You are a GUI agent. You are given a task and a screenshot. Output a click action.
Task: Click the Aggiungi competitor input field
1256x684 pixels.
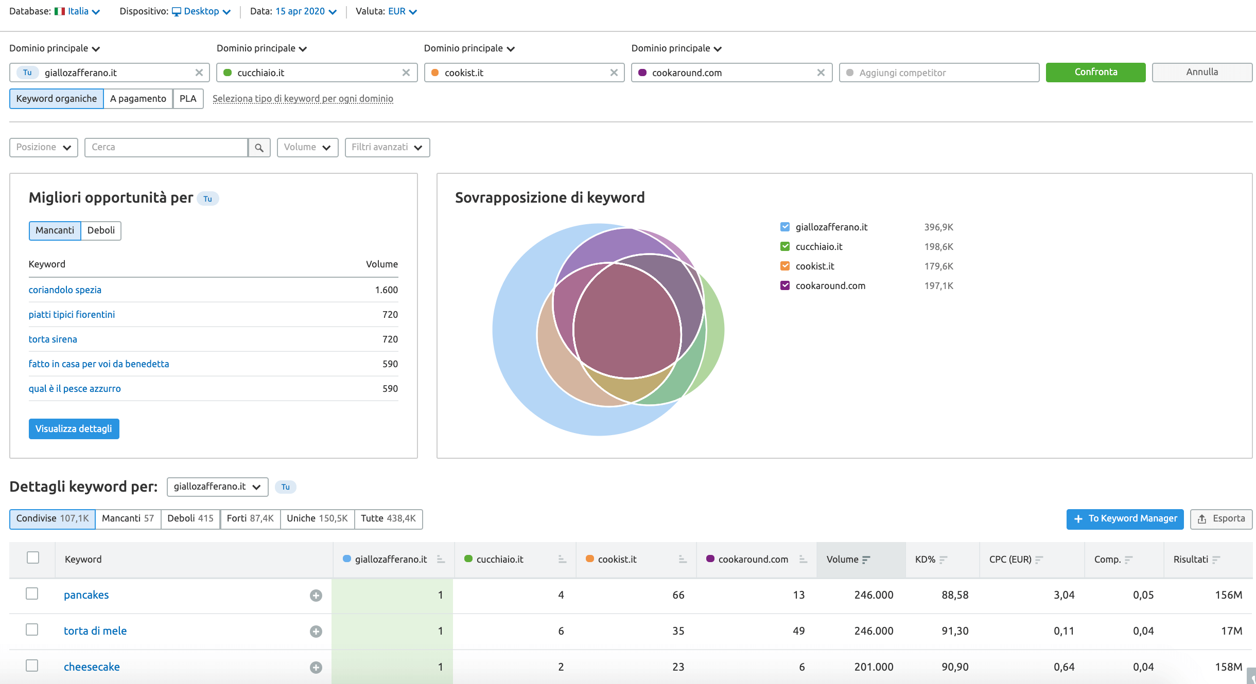coord(939,73)
